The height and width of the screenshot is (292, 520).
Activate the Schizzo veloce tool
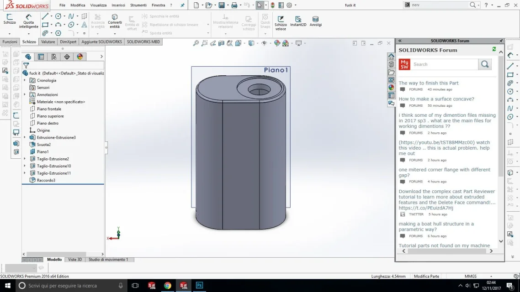281,23
